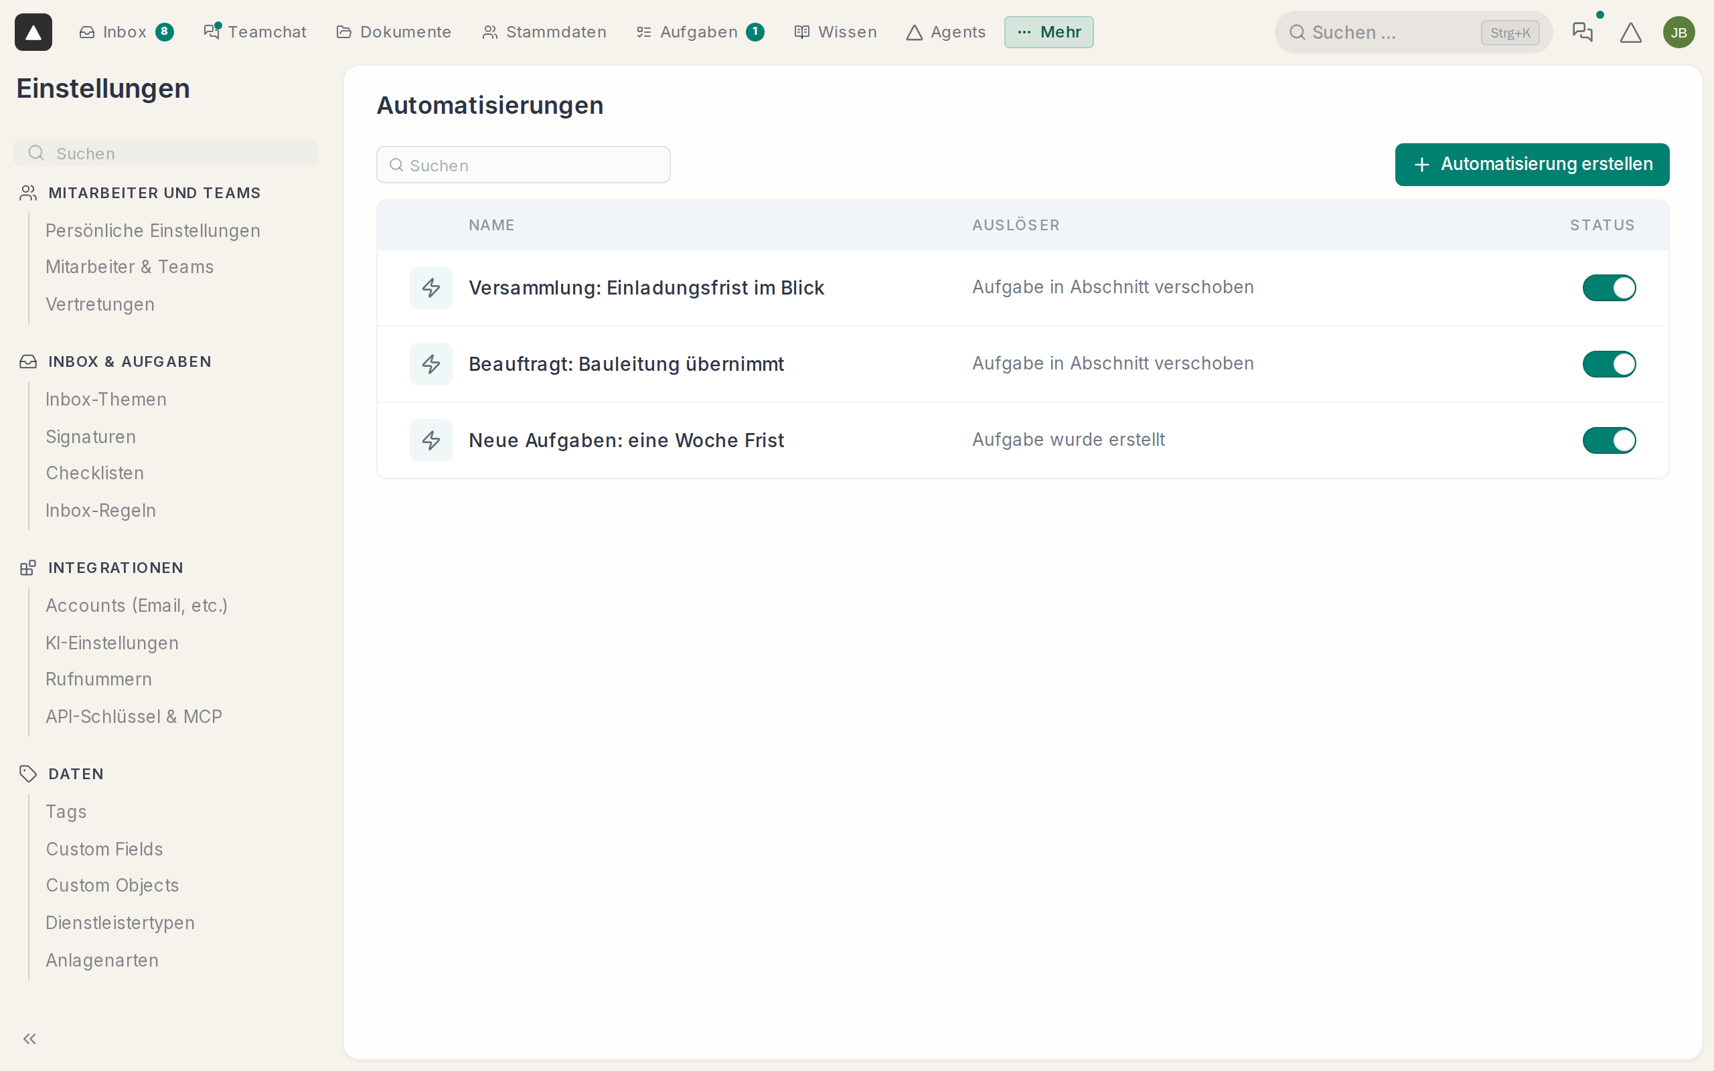Select Custom Fields

[104, 849]
